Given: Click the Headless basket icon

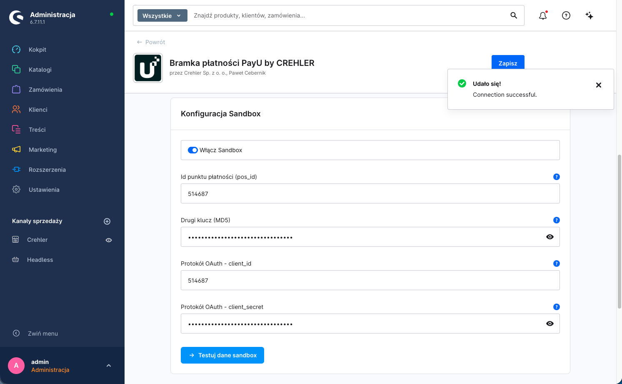Looking at the screenshot, I should click(x=15, y=260).
